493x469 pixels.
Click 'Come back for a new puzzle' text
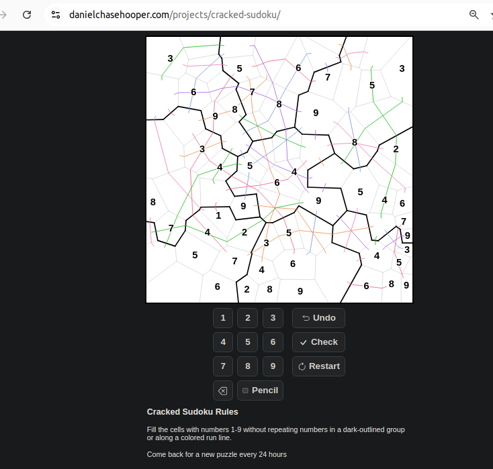pyautogui.click(x=217, y=454)
